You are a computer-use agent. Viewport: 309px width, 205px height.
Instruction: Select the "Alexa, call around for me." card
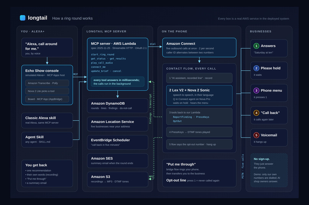pyautogui.click(x=47, y=47)
